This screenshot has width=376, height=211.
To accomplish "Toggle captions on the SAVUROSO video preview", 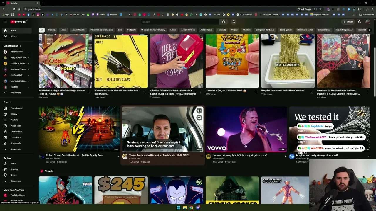I will click(x=199, y=118).
